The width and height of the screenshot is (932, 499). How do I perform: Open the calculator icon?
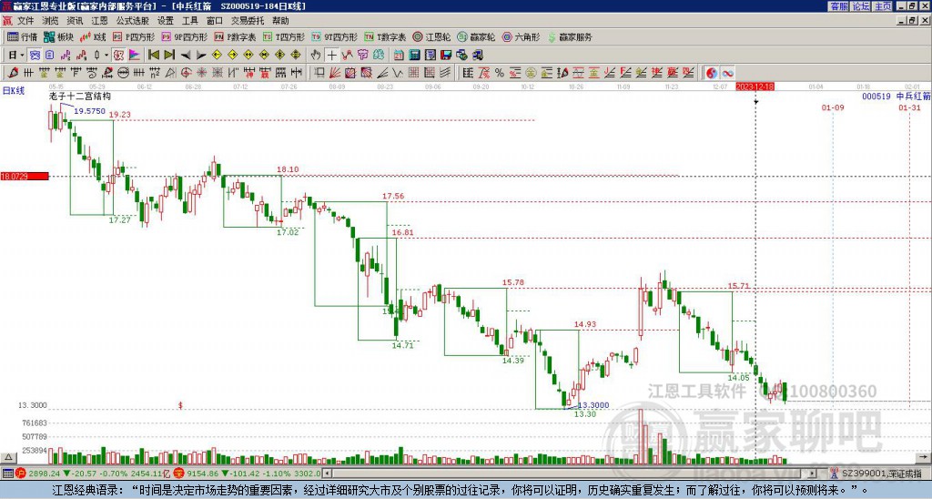coord(414,56)
